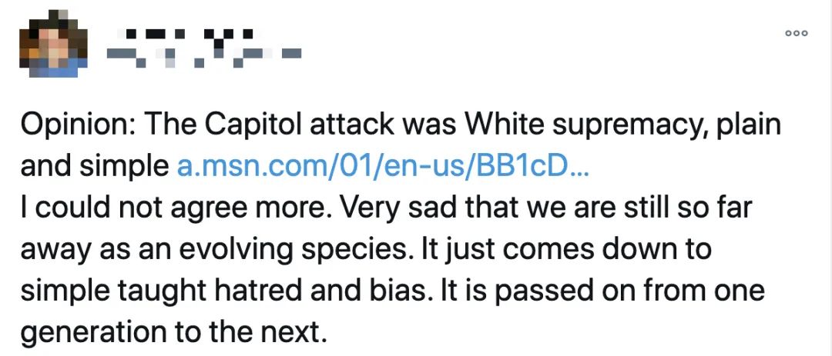This screenshot has width=832, height=356.
Task: Open the a.msn.com article link
Action: tap(382, 166)
